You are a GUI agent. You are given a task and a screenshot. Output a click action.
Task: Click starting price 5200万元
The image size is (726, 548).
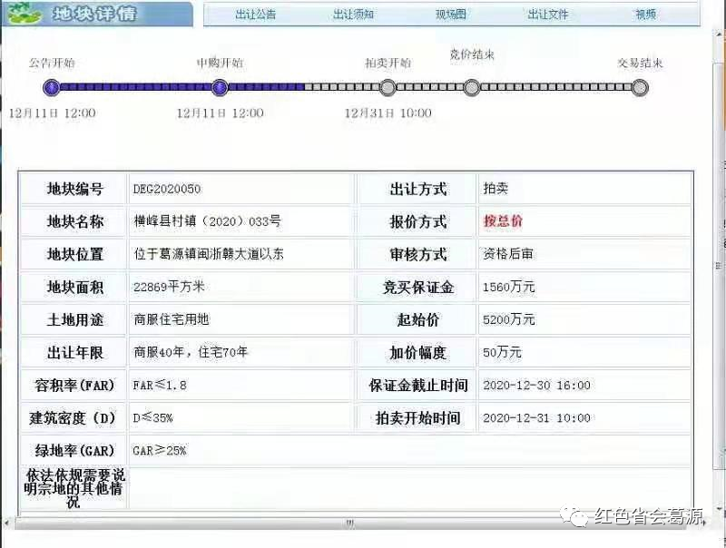(509, 319)
